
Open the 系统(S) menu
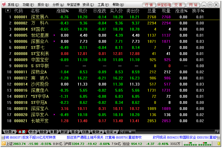click(x=13, y=5)
